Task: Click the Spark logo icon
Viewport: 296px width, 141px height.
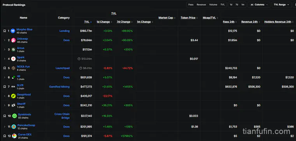Action: coord(13,59)
